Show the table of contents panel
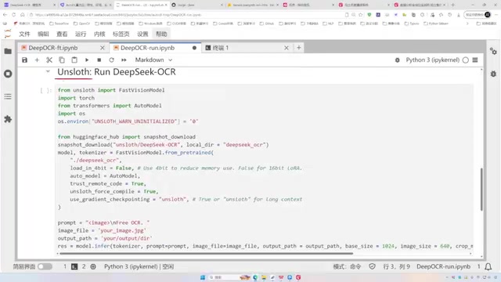This screenshot has width=501, height=282. click(x=8, y=96)
